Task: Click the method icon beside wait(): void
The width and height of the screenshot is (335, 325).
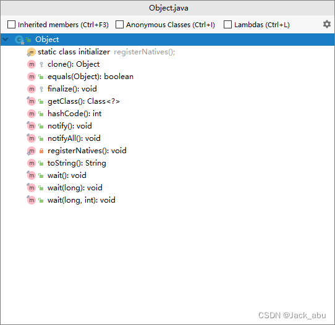Action: coord(31,175)
